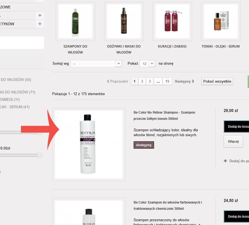Filter by SKI DO WŁOSÓW (71) category
This screenshot has width=249, height=225.
coord(17,92)
